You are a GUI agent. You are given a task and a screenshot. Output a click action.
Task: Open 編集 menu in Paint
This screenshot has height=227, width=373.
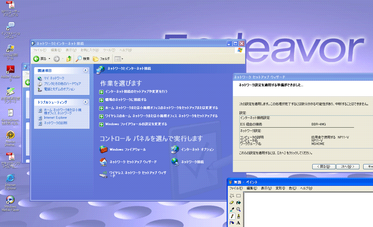click(x=252, y=188)
